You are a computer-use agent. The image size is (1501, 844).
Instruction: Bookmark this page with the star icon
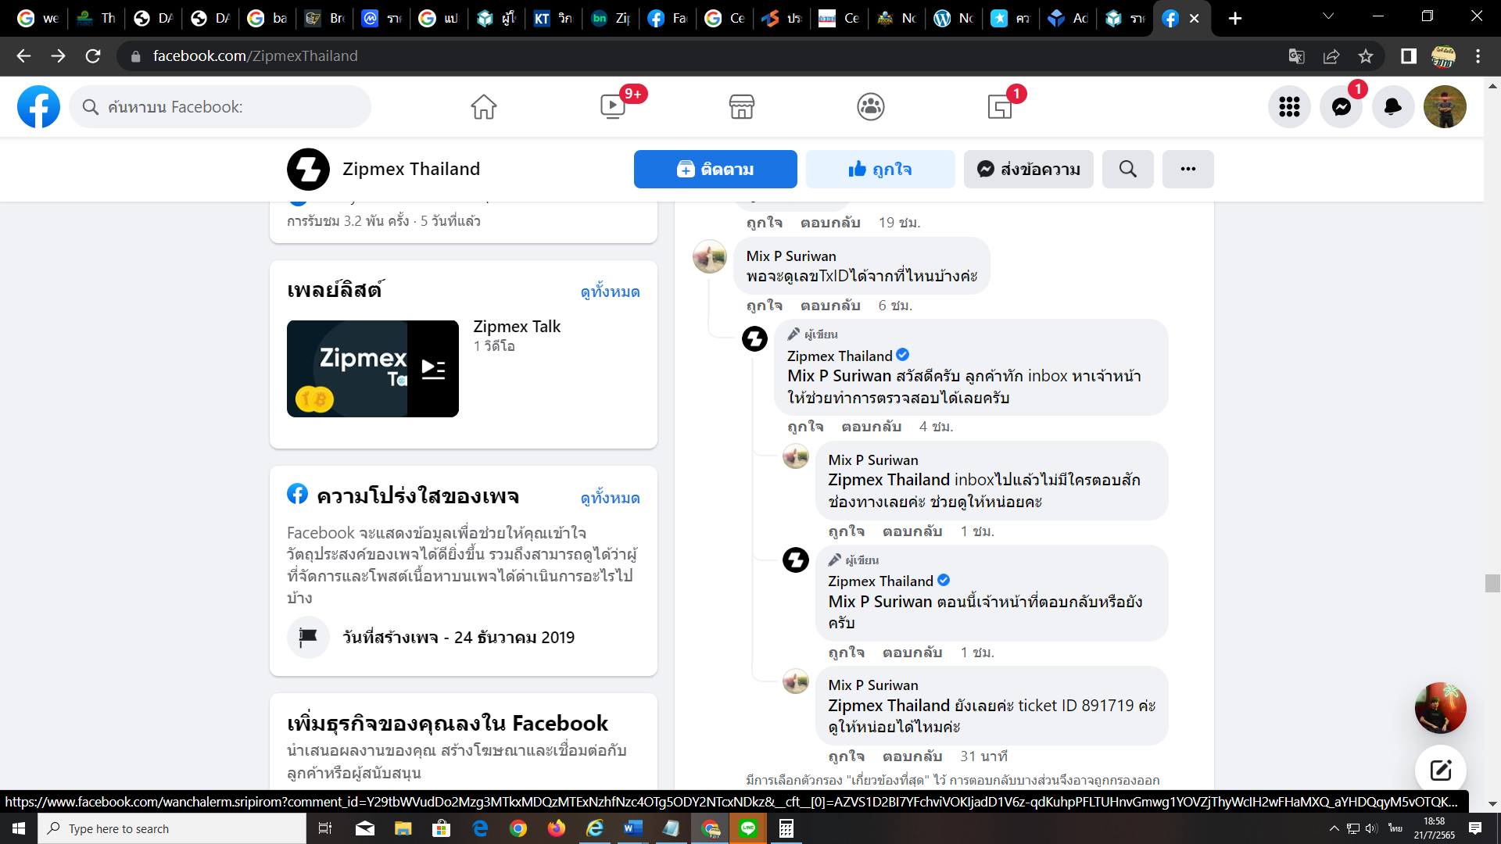pyautogui.click(x=1365, y=55)
